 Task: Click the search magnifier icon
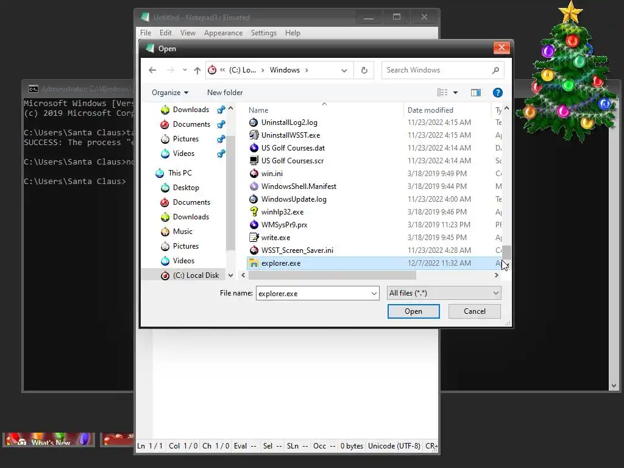click(495, 71)
